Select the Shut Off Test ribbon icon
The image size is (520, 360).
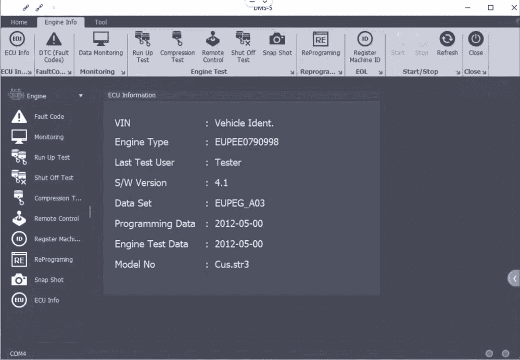[243, 47]
